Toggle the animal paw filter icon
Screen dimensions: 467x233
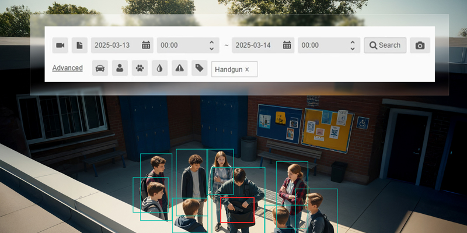click(140, 68)
